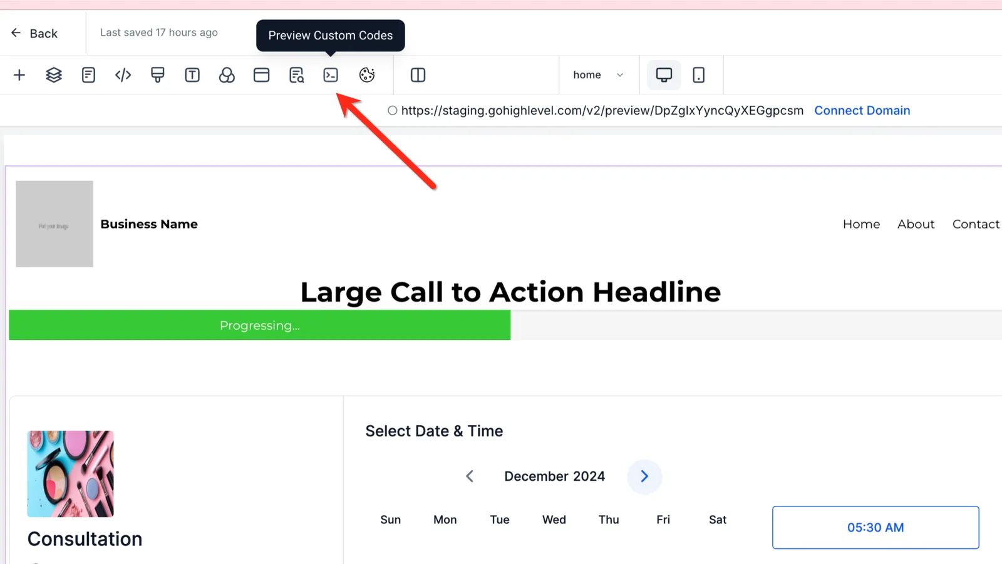This screenshot has width=1002, height=564.
Task: Click the logo placeholder image
Action: [x=54, y=224]
